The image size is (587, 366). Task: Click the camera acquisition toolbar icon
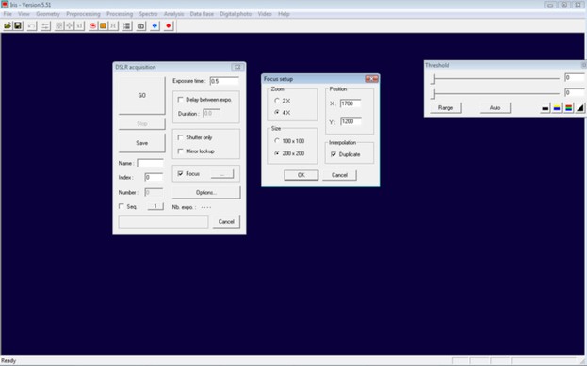[x=140, y=25]
